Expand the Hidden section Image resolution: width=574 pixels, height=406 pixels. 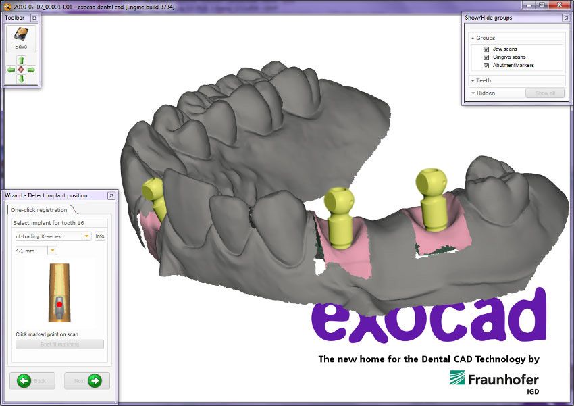[473, 93]
